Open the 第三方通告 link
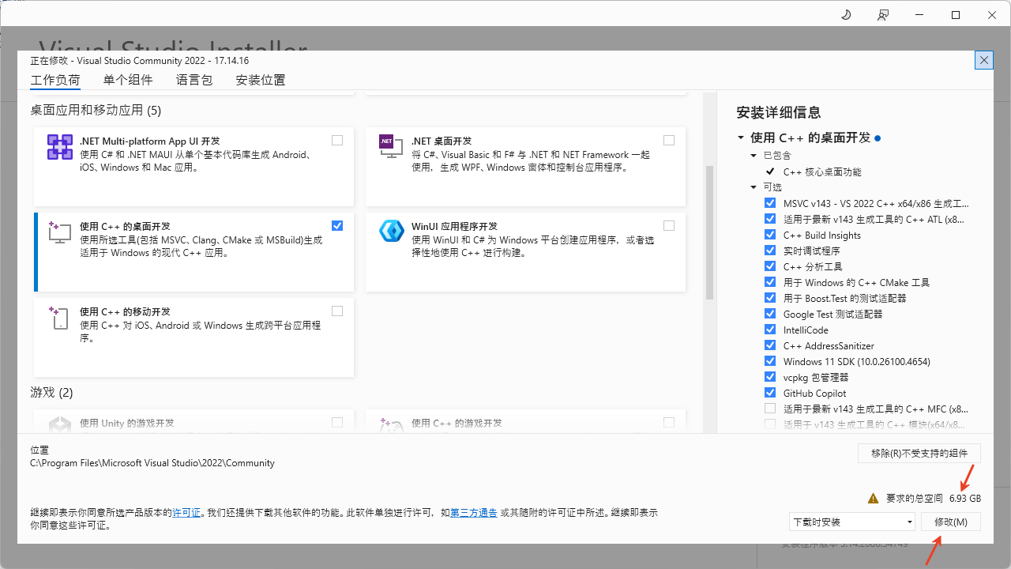The image size is (1011, 569). pos(474,513)
